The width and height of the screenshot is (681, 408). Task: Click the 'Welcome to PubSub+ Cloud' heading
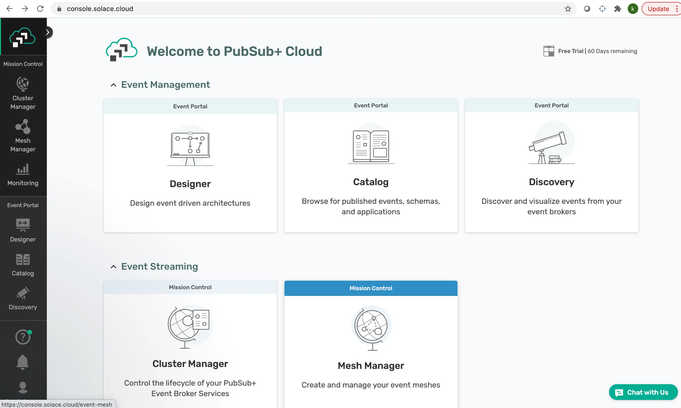[x=234, y=51]
